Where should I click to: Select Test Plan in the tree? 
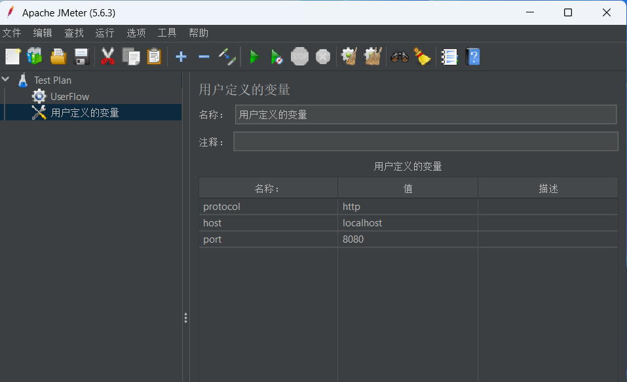pos(52,80)
